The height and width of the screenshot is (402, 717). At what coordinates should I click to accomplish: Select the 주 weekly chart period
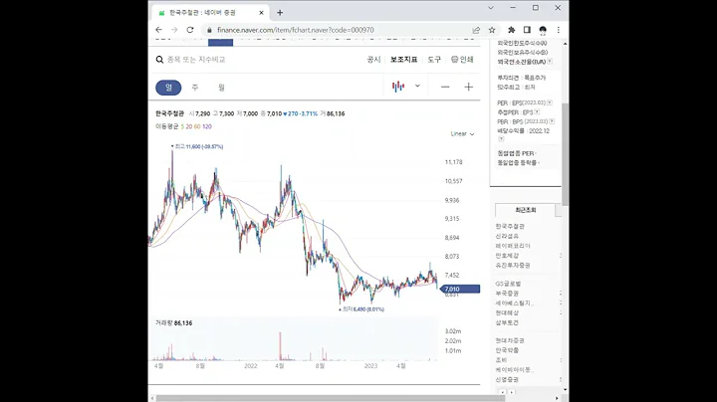coord(195,88)
